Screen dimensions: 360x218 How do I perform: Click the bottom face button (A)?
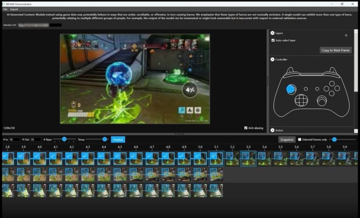332,93
